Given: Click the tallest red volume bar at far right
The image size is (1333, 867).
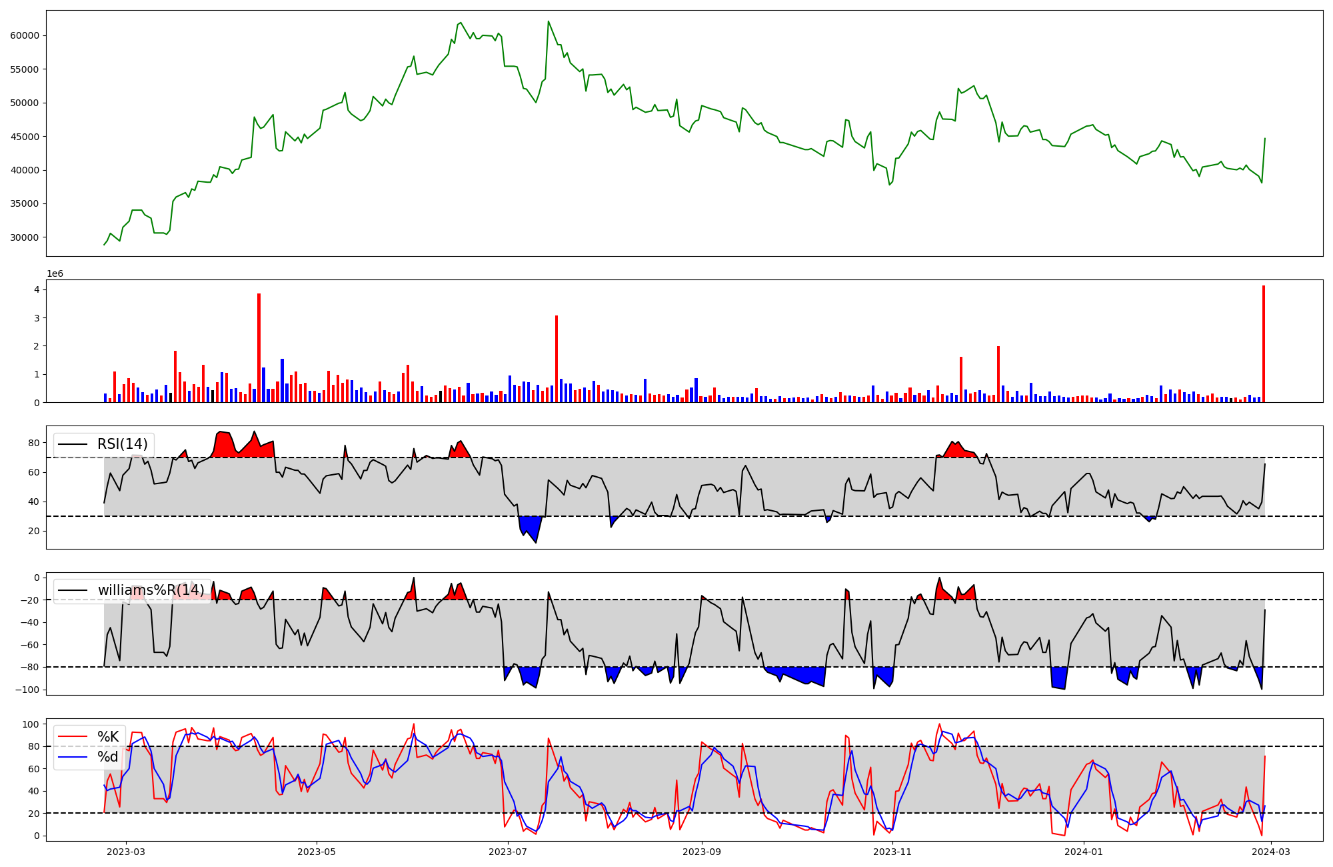Looking at the screenshot, I should (x=1263, y=343).
